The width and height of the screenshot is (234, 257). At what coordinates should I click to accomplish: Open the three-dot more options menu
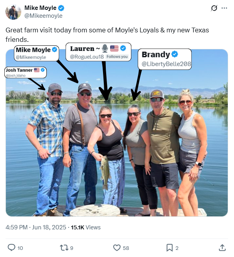[x=224, y=8]
